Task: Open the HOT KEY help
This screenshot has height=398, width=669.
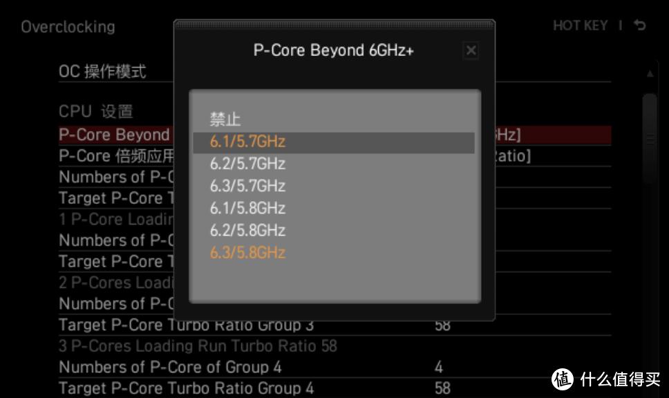Action: point(581,26)
